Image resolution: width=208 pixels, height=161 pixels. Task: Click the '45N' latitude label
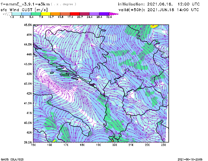coord(29,35)
